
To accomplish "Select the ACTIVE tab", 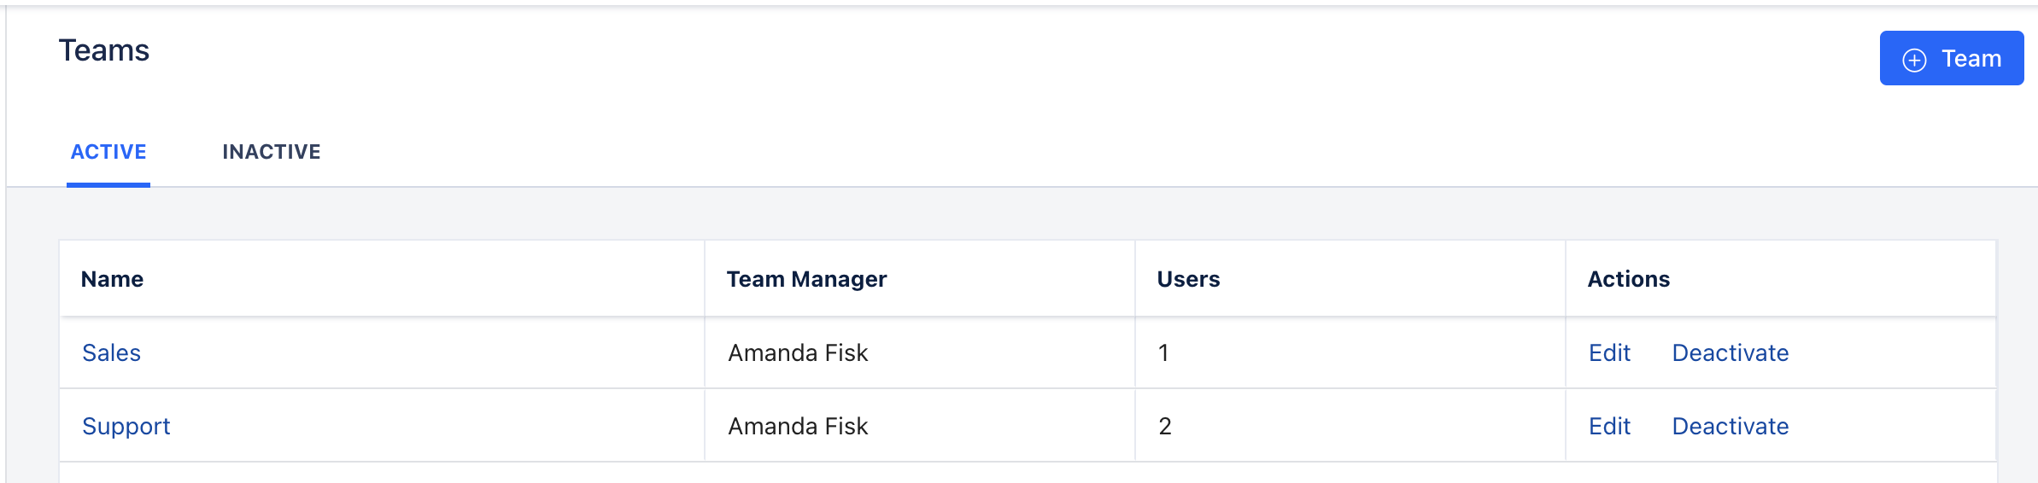I will point(108,152).
